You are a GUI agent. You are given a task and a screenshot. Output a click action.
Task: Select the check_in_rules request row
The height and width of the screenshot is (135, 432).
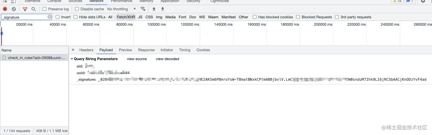(34, 58)
